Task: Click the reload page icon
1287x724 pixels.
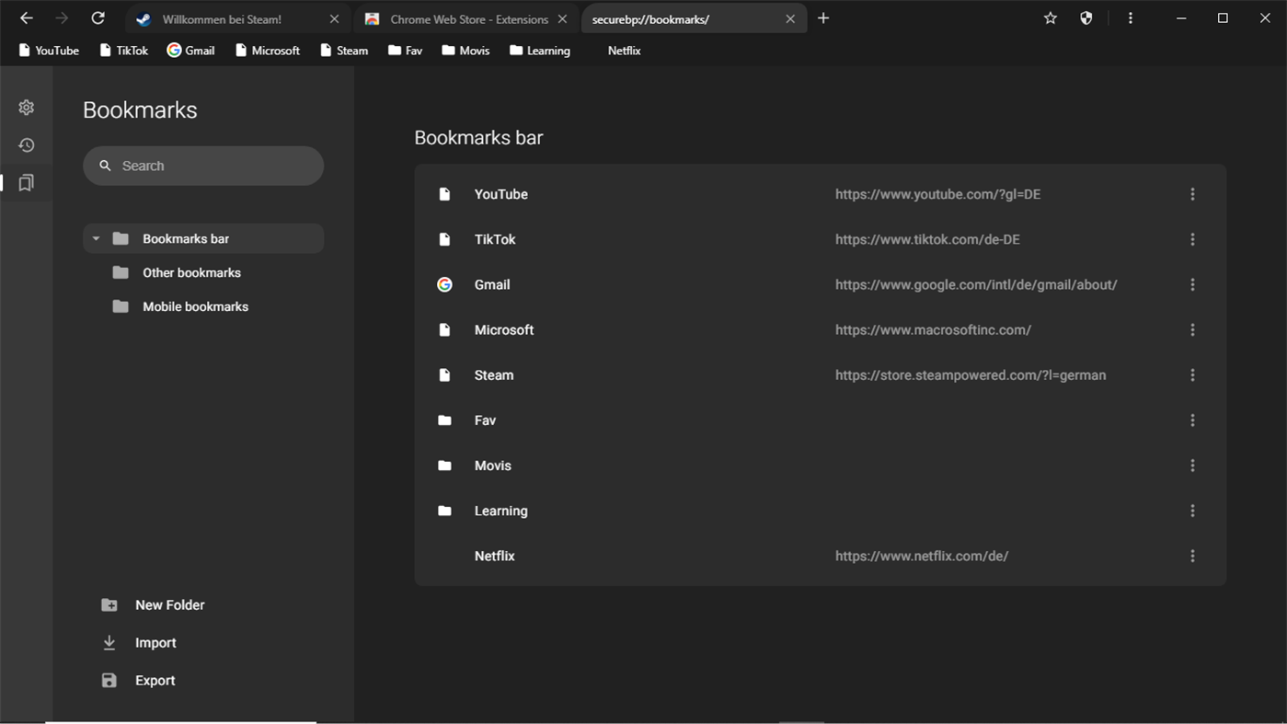Action: point(98,17)
